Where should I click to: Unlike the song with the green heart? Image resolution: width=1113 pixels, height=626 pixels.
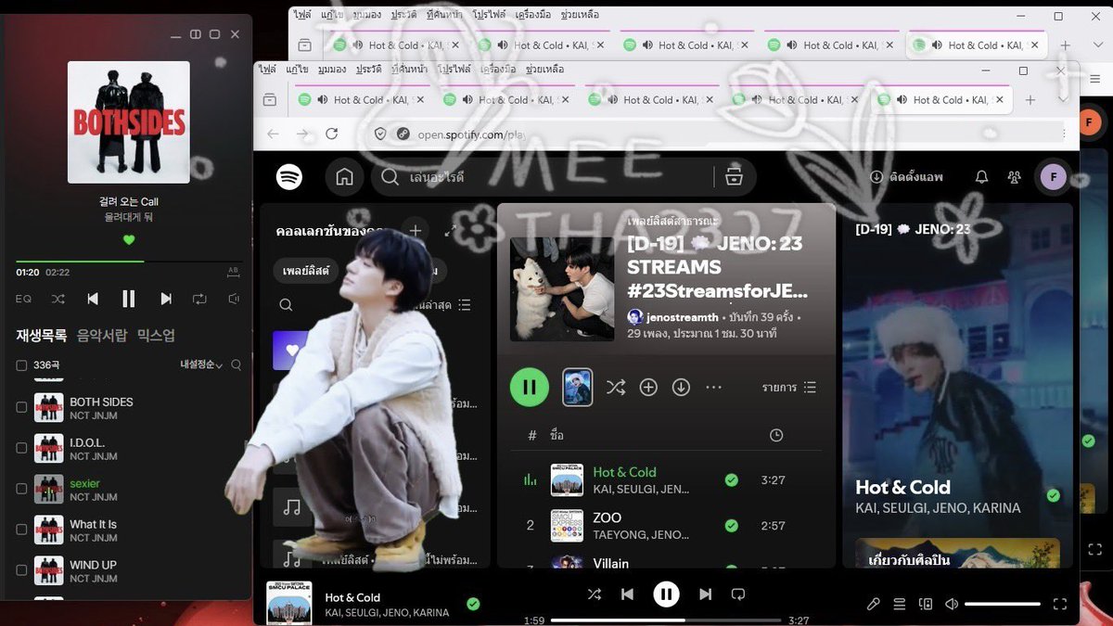(129, 240)
